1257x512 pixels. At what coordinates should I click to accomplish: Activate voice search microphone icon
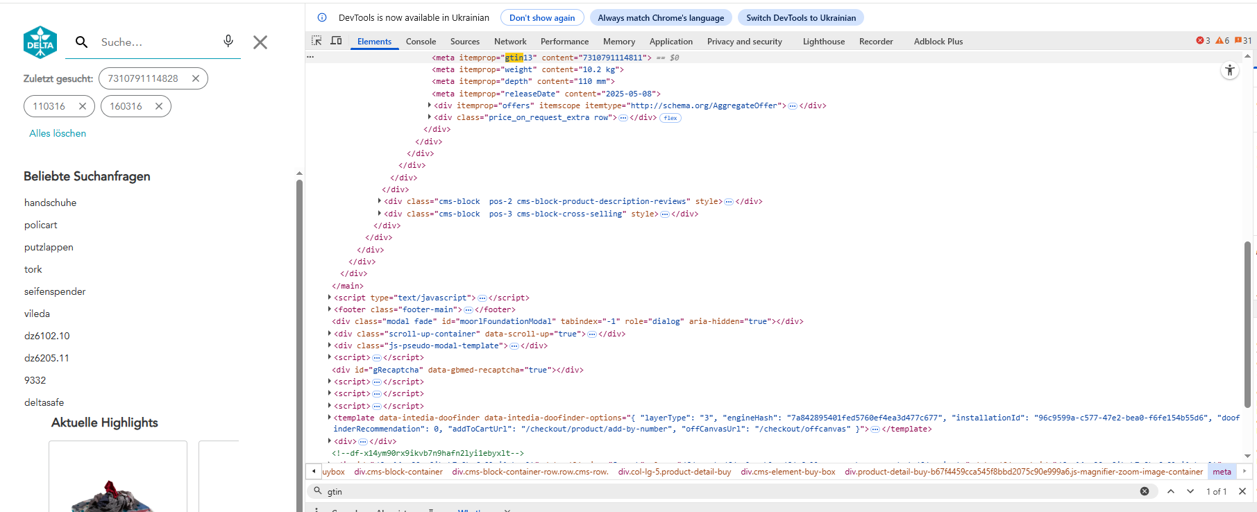click(228, 41)
